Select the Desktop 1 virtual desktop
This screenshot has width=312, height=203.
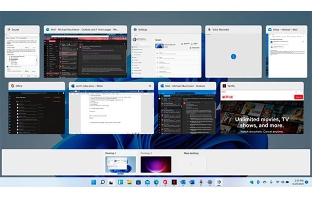tap(121, 164)
